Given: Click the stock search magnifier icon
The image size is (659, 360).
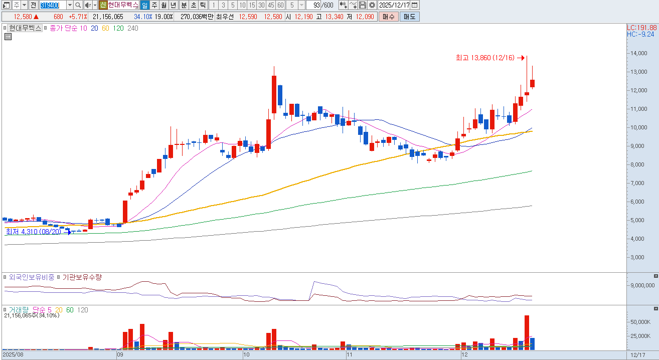Looking at the screenshot, I should (78, 5).
